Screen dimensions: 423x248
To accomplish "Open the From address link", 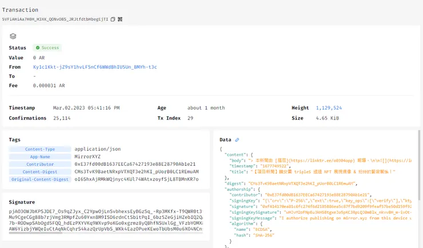I will (x=95, y=67).
